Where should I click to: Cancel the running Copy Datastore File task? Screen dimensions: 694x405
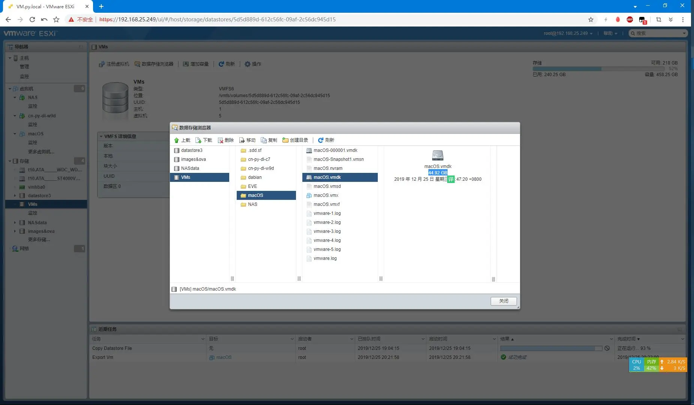(607, 348)
